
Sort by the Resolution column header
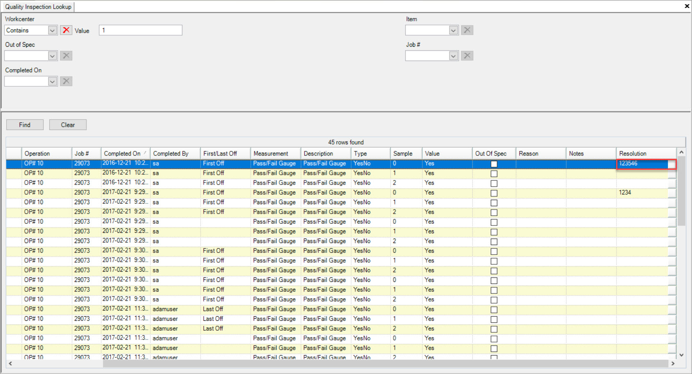click(x=647, y=153)
